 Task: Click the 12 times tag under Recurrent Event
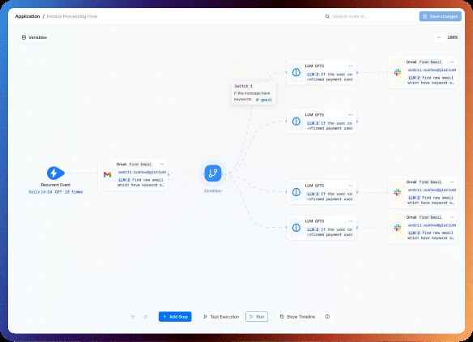[x=74, y=192]
